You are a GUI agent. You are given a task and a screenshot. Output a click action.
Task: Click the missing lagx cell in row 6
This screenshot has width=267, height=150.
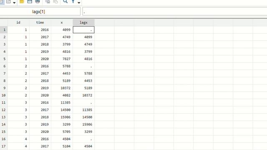click(83, 66)
